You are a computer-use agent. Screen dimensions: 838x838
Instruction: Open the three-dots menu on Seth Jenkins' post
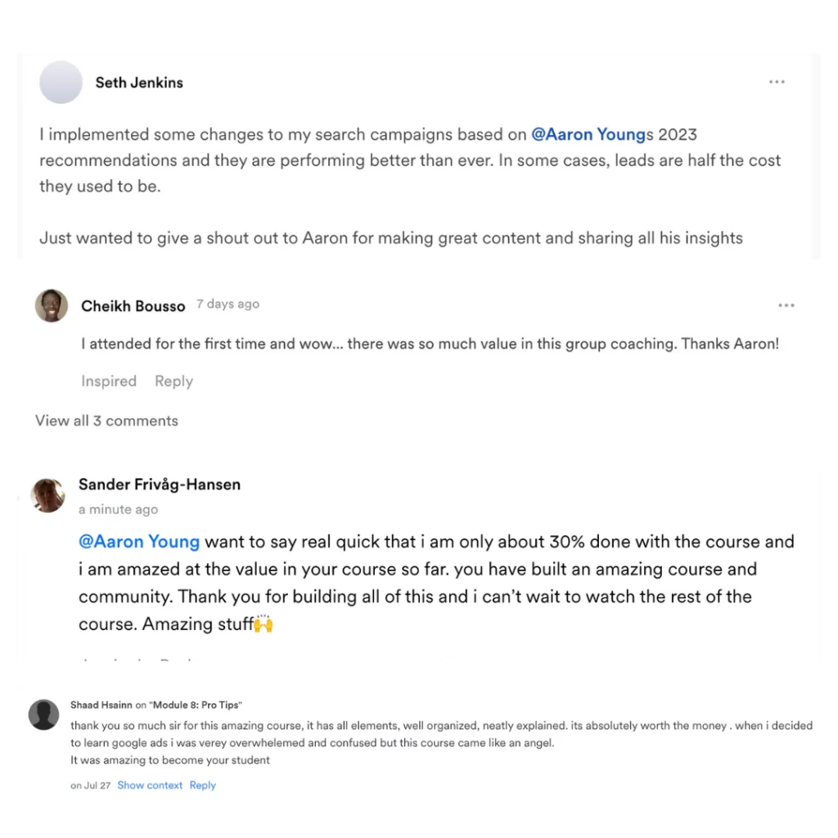coord(777,82)
